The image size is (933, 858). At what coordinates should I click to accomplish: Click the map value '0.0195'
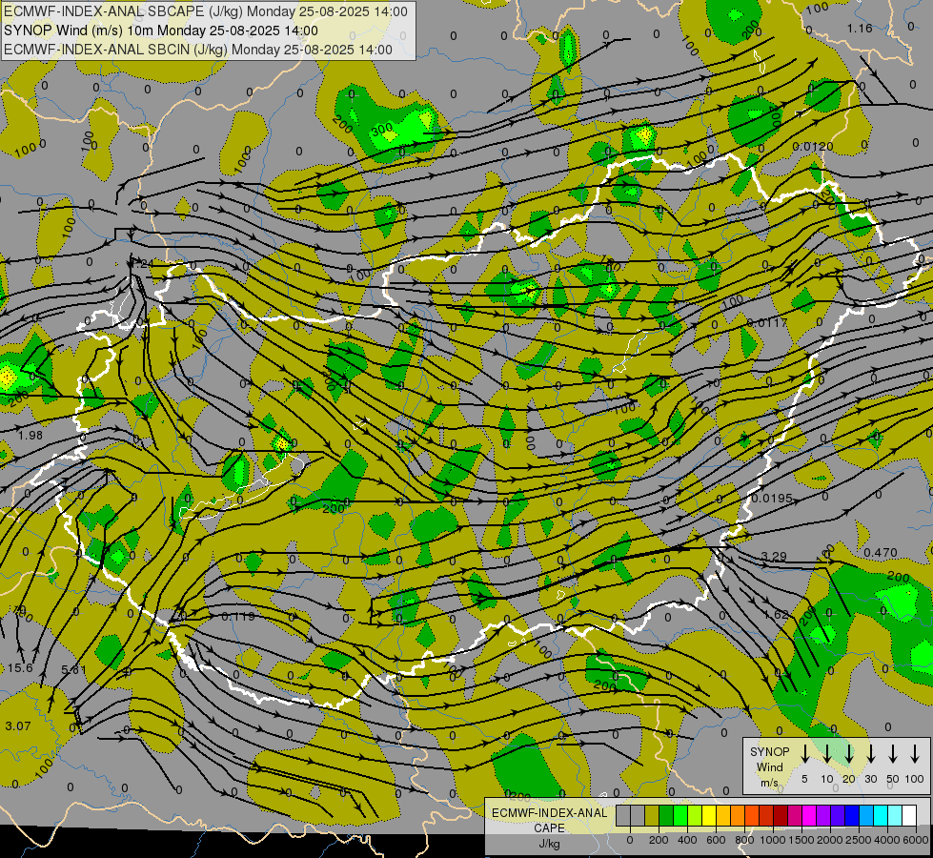(x=772, y=498)
